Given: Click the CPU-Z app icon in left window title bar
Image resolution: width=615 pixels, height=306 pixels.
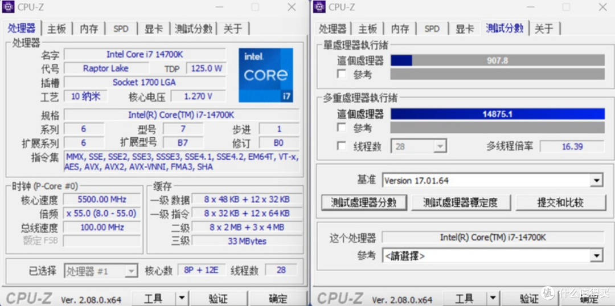Looking at the screenshot, I should [x=9, y=7].
